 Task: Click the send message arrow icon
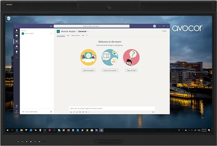click(153, 112)
